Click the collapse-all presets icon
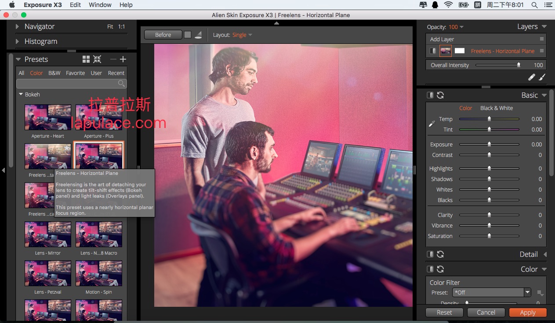Screen dimensions: 555x323 [97, 59]
